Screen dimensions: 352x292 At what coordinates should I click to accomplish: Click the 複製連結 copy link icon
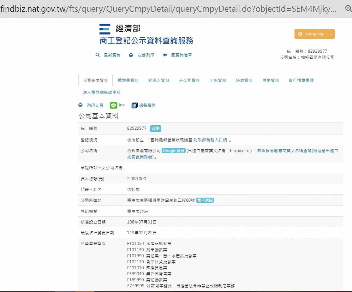click(x=134, y=105)
